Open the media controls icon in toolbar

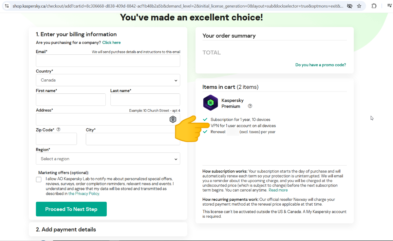coord(389,6)
